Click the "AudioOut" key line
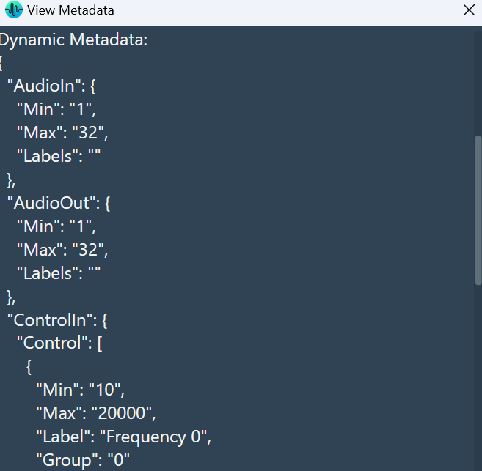This screenshot has height=471, width=482. 59,203
